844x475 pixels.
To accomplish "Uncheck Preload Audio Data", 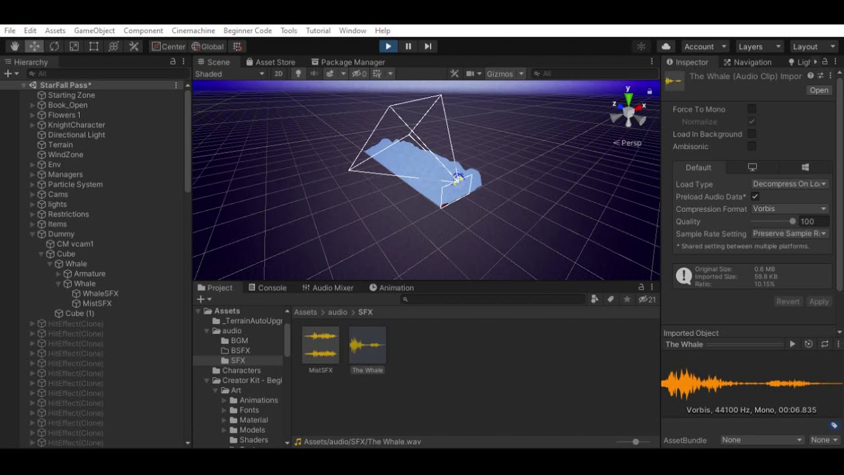I will tap(756, 196).
